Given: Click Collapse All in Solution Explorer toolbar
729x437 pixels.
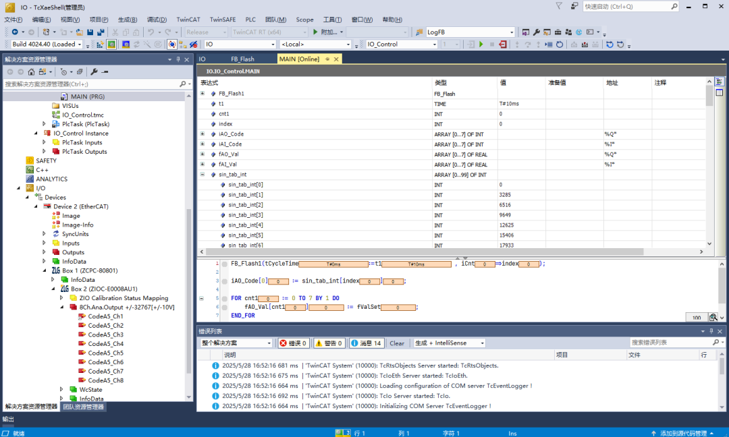Looking at the screenshot, I should tap(80, 71).
